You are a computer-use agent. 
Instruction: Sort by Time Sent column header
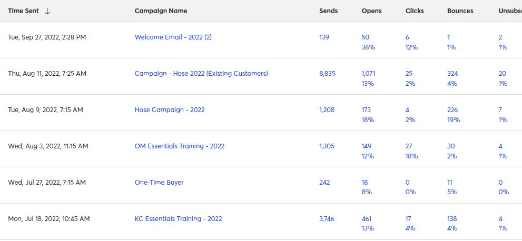tap(23, 11)
